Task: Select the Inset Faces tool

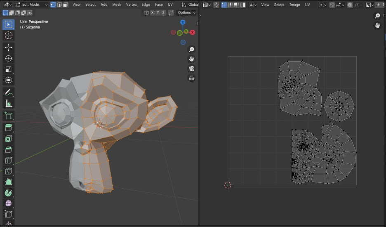Action: tap(8, 139)
